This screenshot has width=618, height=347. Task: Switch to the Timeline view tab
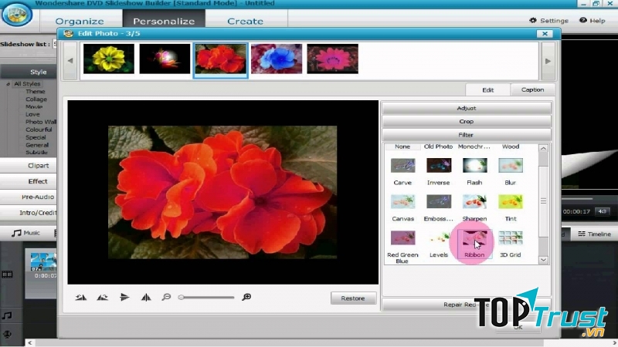pyautogui.click(x=594, y=234)
